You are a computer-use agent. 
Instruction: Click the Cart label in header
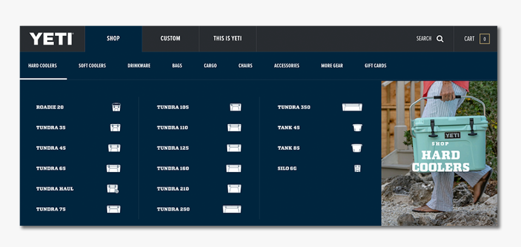point(470,39)
